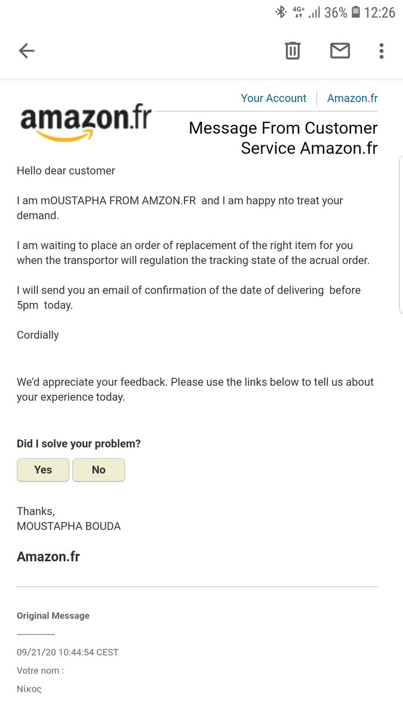The image size is (403, 717).
Task: Tap the bold Amazon.fr signature text
Action: pyautogui.click(x=48, y=557)
